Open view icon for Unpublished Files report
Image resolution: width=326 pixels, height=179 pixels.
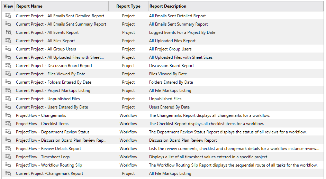click(x=8, y=99)
